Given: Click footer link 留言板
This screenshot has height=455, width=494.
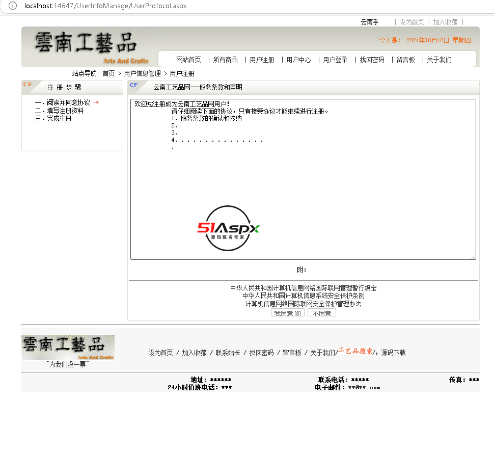Looking at the screenshot, I should [292, 353].
